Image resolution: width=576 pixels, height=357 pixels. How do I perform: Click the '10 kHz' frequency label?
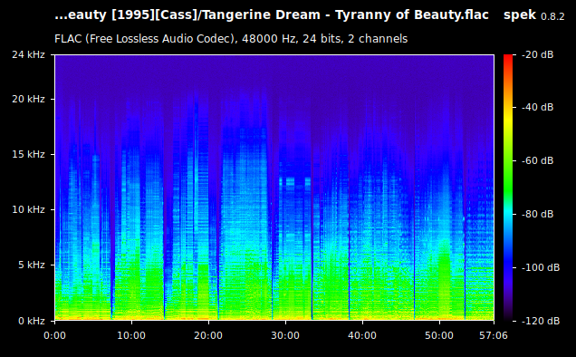[x=28, y=209]
